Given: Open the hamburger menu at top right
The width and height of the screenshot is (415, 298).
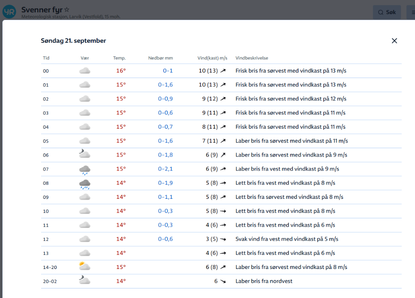Looking at the screenshot, I should click(x=413, y=12).
